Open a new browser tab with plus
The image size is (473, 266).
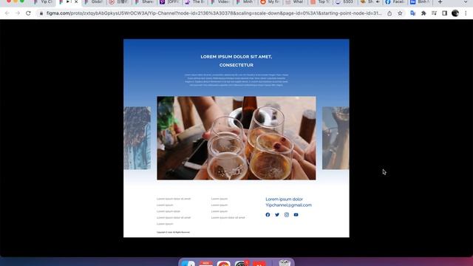pyautogui.click(x=440, y=2)
